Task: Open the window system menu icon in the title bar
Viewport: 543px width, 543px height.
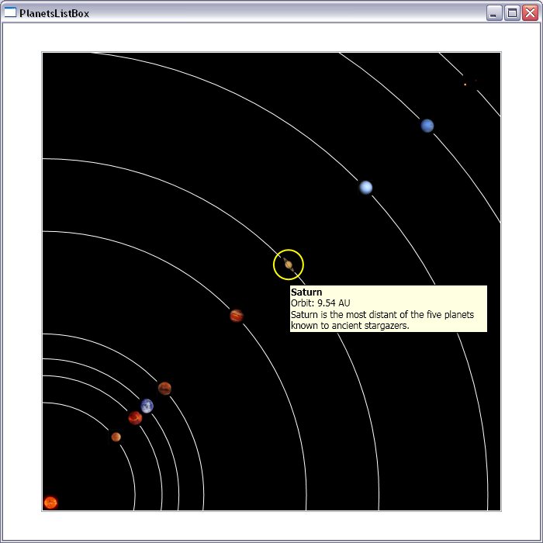Action: click(10, 12)
